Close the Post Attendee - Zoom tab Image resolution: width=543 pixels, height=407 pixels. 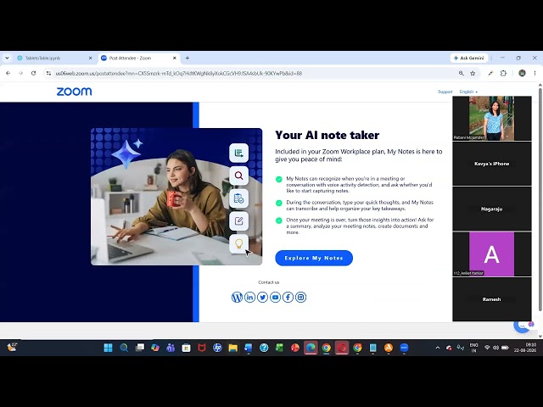[x=175, y=59]
